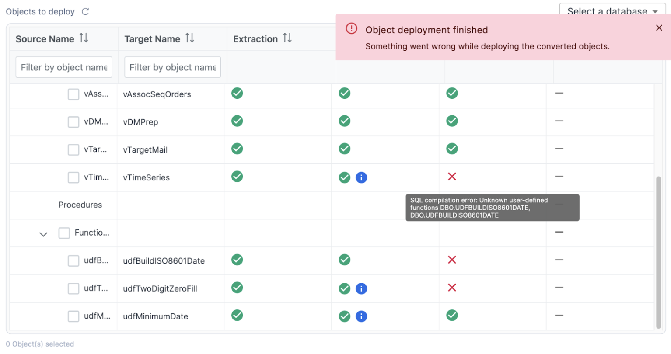Toggle the Functions group checkbox
Screen dimensions: 671x354
click(x=64, y=233)
